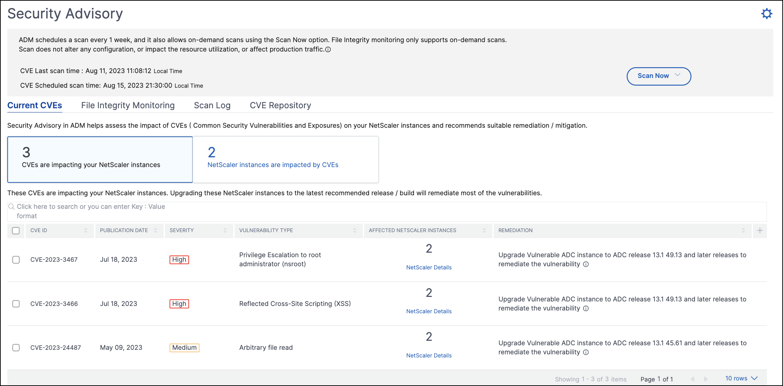The height and width of the screenshot is (386, 783).
Task: Click Reflected Cross-Site Scripting (XSS) text
Action: tap(295, 304)
